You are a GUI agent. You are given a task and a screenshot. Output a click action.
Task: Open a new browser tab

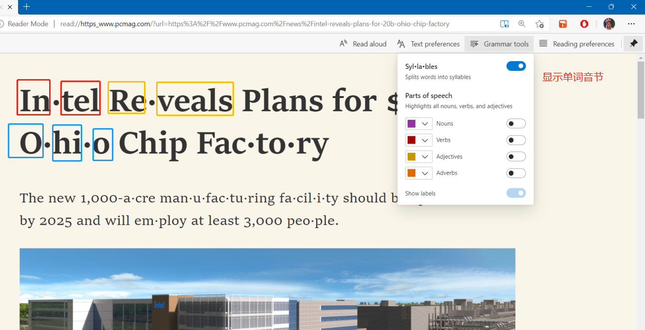27,7
